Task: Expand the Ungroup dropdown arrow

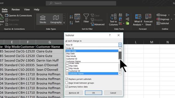Action: 171,19
